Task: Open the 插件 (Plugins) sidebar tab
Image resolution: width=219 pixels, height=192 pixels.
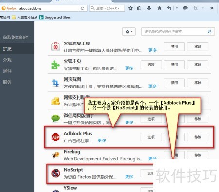Action: [x=17, y=71]
